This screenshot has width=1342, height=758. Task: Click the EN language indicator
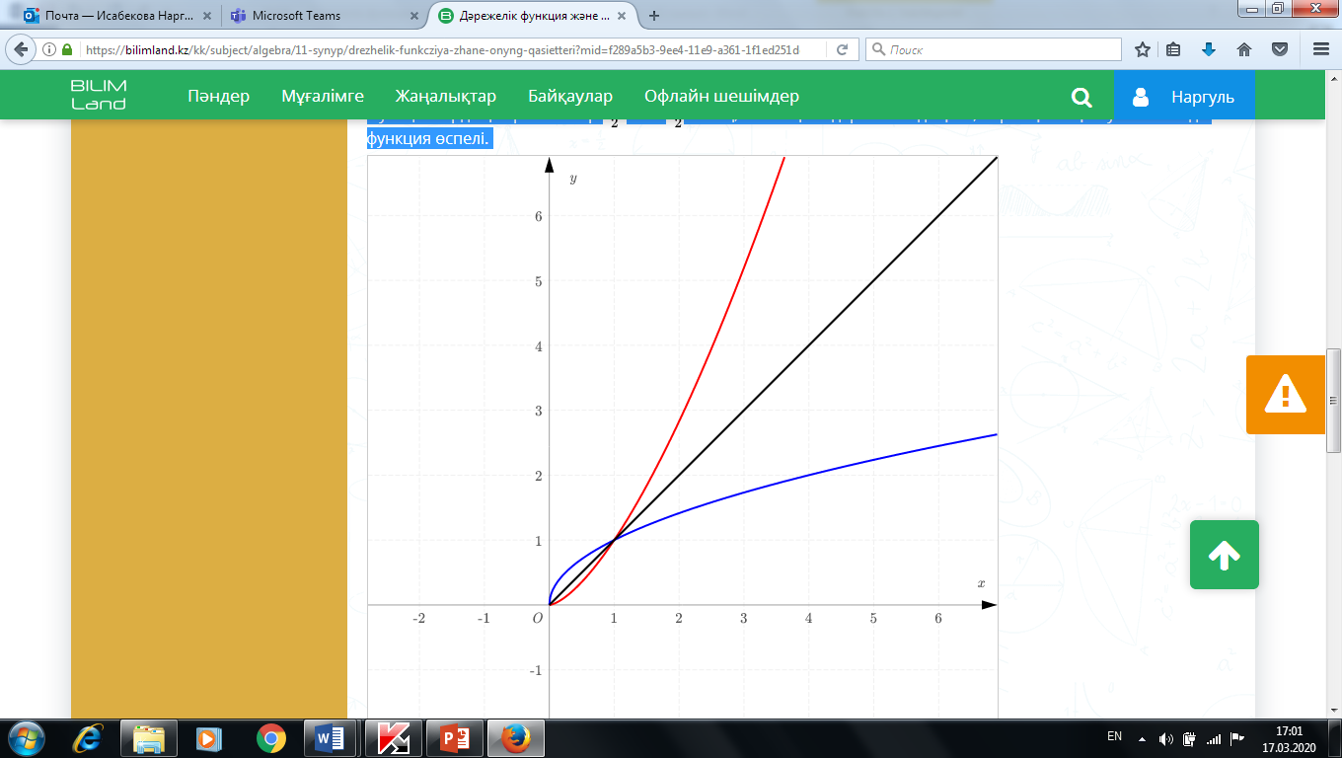pos(1115,736)
